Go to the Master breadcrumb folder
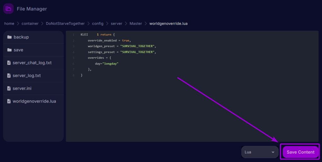The width and height of the screenshot is (322, 162). click(136, 24)
